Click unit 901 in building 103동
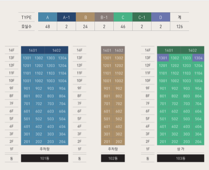 pos(163,88)
